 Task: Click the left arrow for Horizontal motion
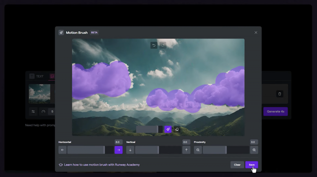click(x=62, y=150)
